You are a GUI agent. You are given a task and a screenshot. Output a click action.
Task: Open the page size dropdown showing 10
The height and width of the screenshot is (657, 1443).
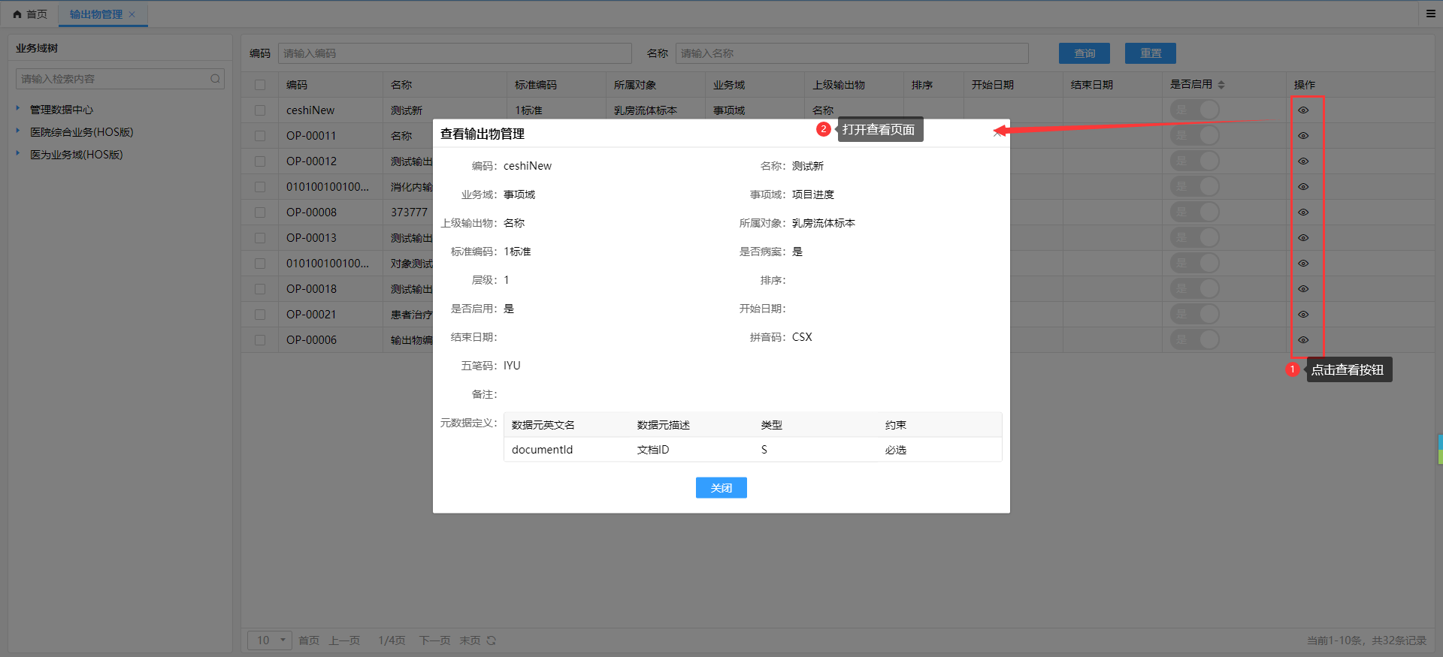tap(270, 640)
